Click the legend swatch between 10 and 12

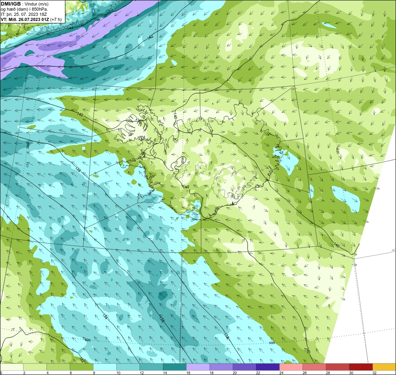[x=128, y=367]
